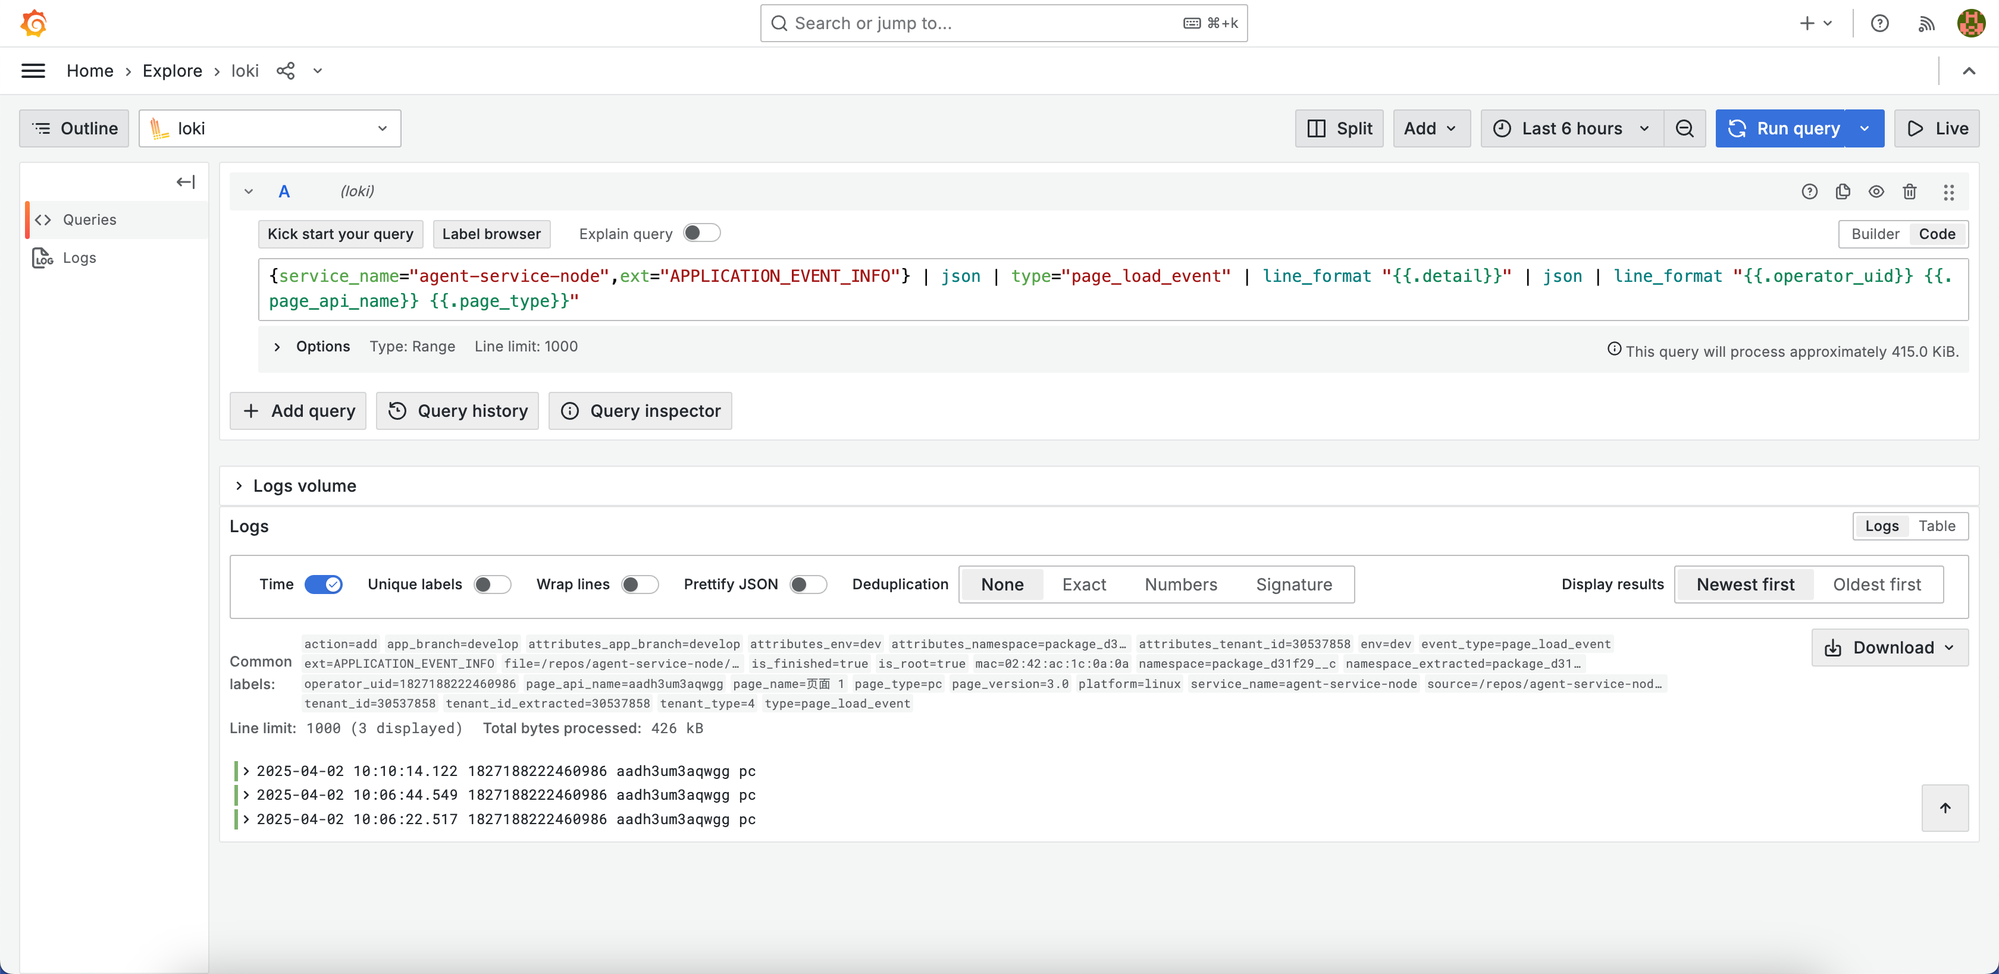Click the Outline button
The width and height of the screenshot is (1999, 974).
[x=74, y=128]
